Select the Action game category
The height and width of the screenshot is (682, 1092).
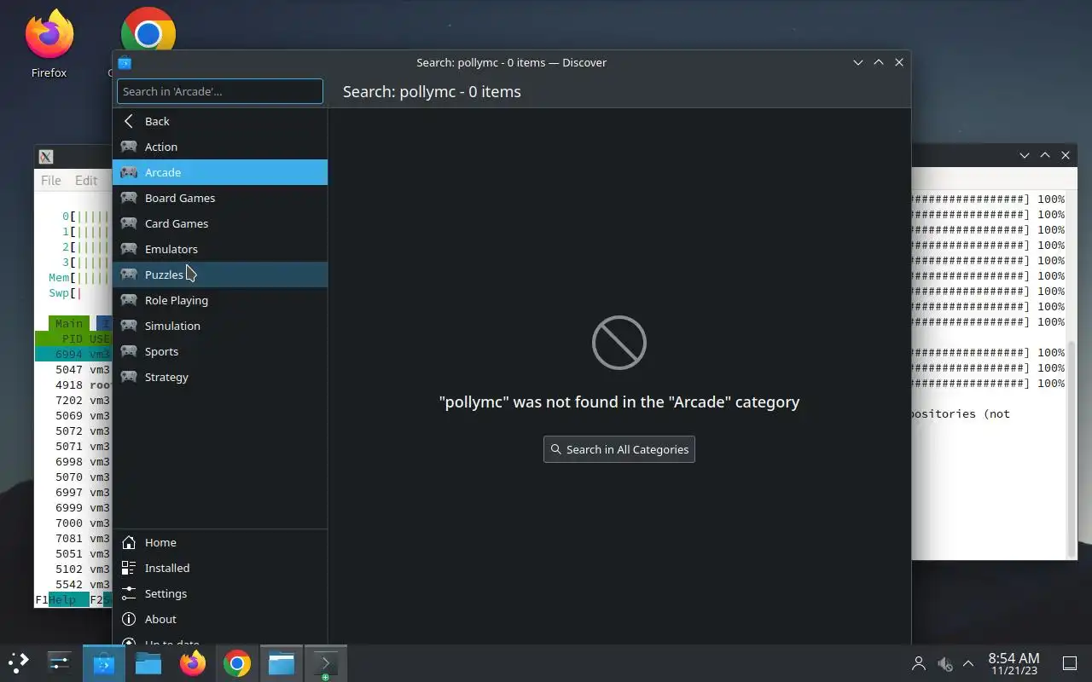[x=220, y=147]
